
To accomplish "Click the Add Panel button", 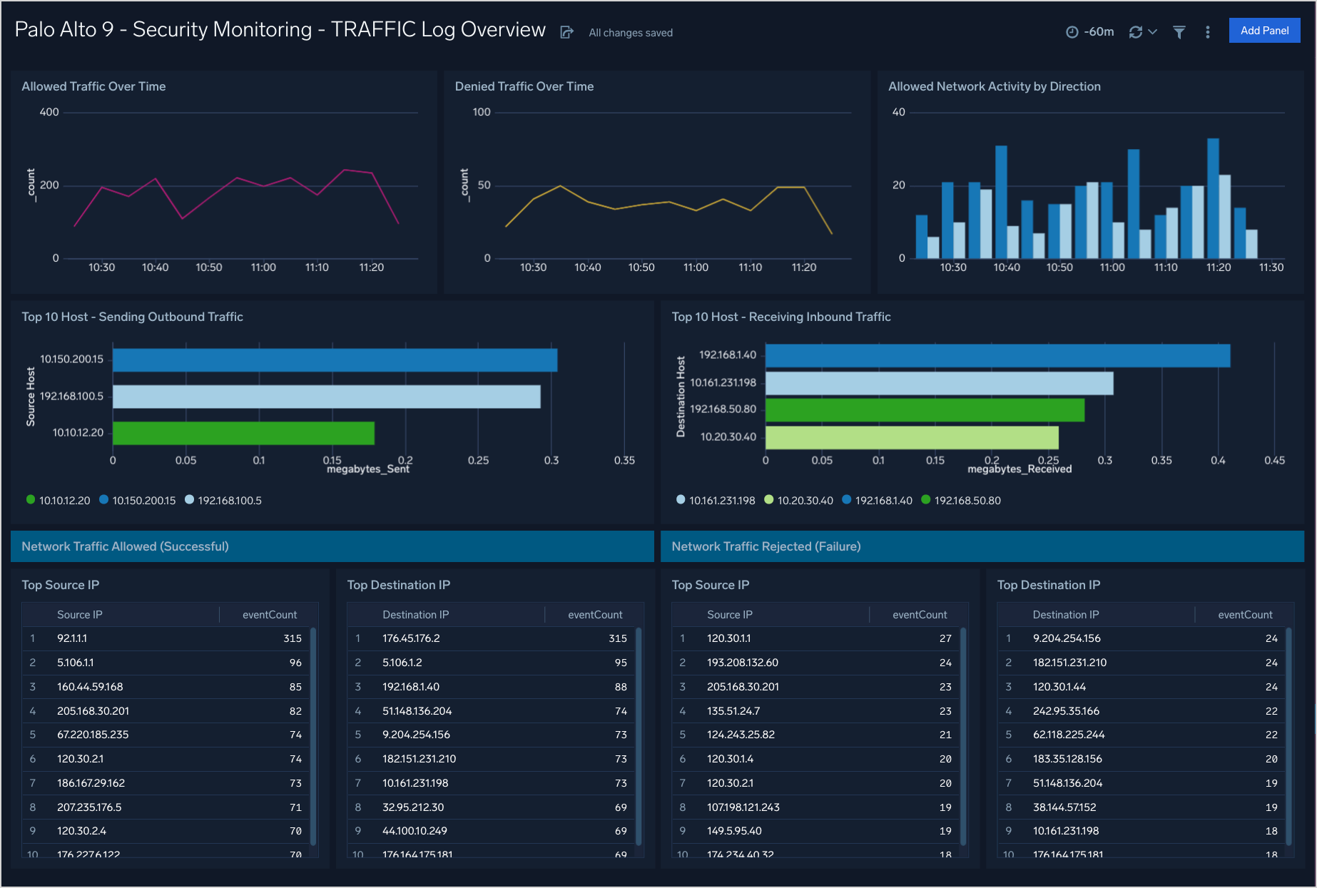I will 1264,31.
